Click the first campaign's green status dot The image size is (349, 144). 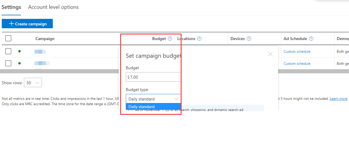pos(19,51)
